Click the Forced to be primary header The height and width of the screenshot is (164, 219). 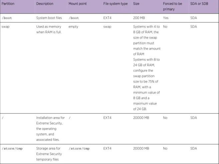[x=172, y=6]
